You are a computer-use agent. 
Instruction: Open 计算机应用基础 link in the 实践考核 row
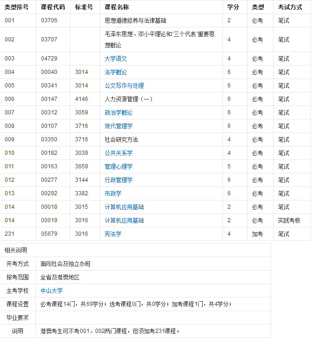coord(124,220)
